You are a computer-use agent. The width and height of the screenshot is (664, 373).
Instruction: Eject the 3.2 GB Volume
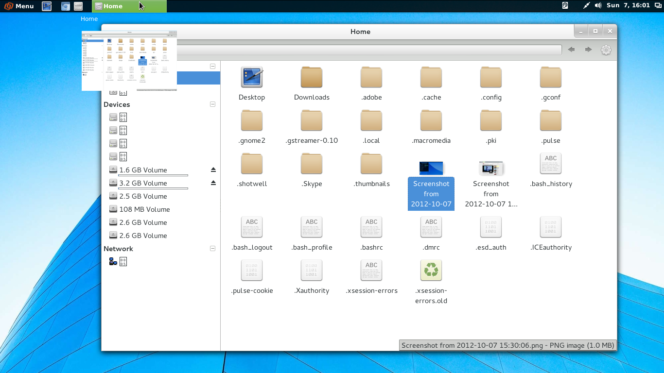pyautogui.click(x=213, y=183)
